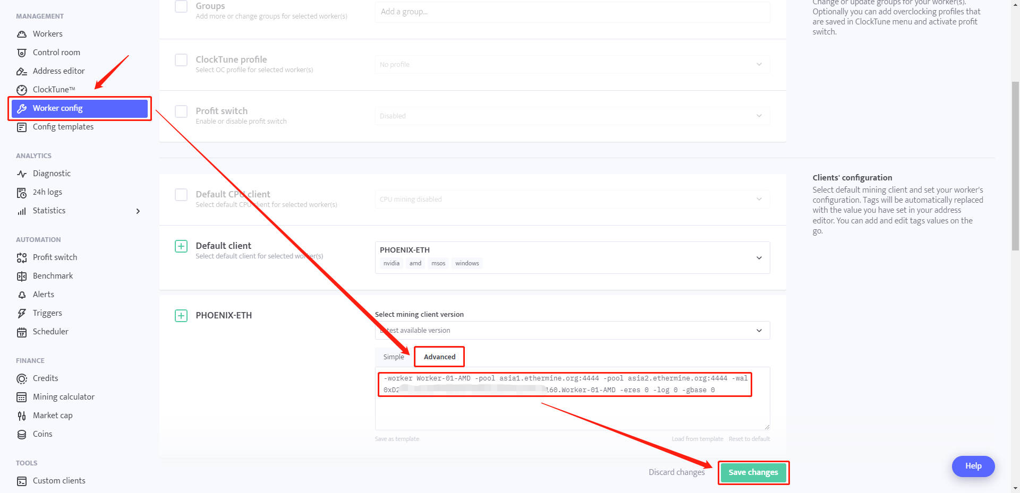Switch to the Simple tab
The width and height of the screenshot is (1020, 493).
tap(394, 357)
